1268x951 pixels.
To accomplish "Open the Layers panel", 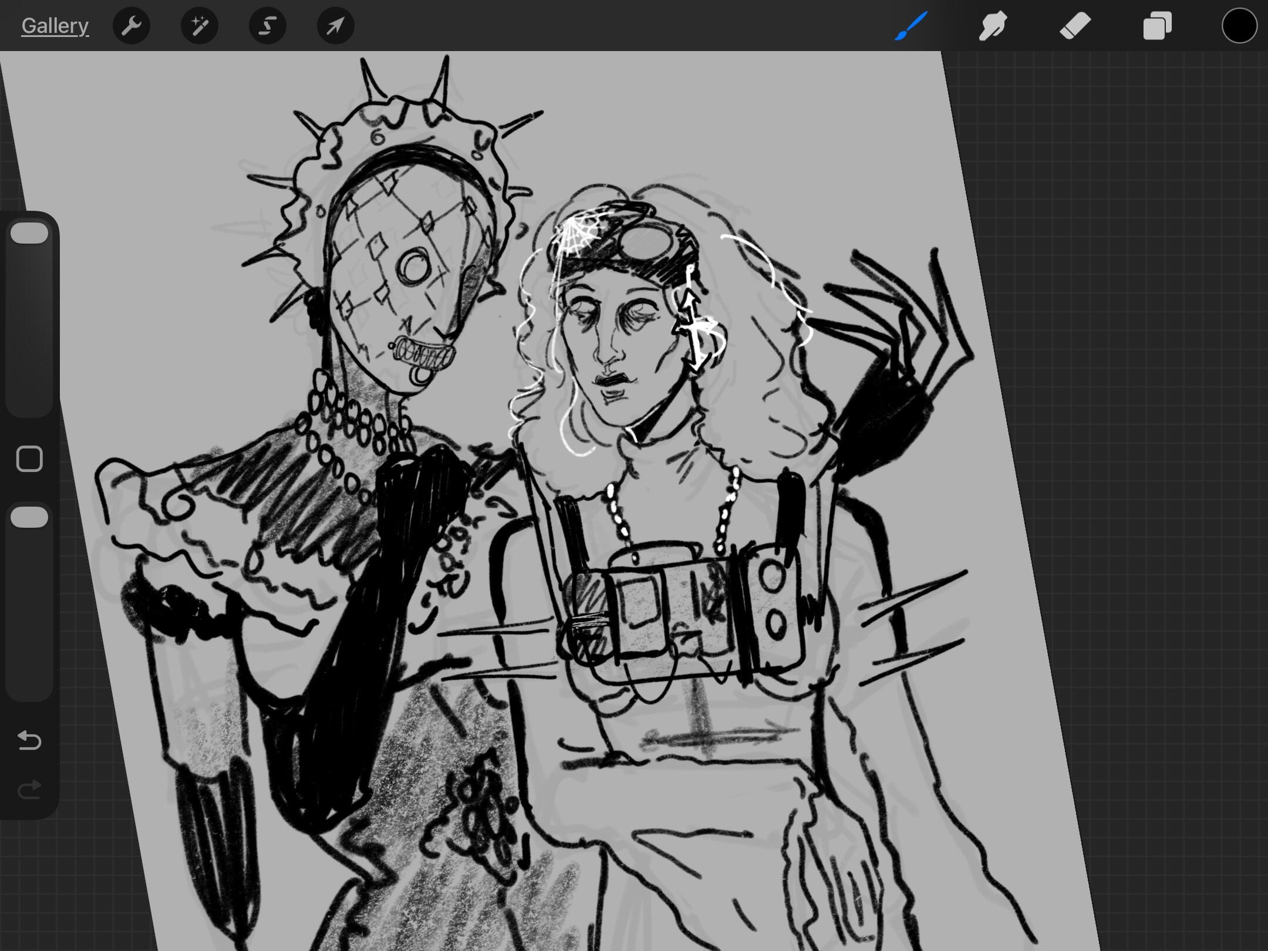I will [1158, 26].
